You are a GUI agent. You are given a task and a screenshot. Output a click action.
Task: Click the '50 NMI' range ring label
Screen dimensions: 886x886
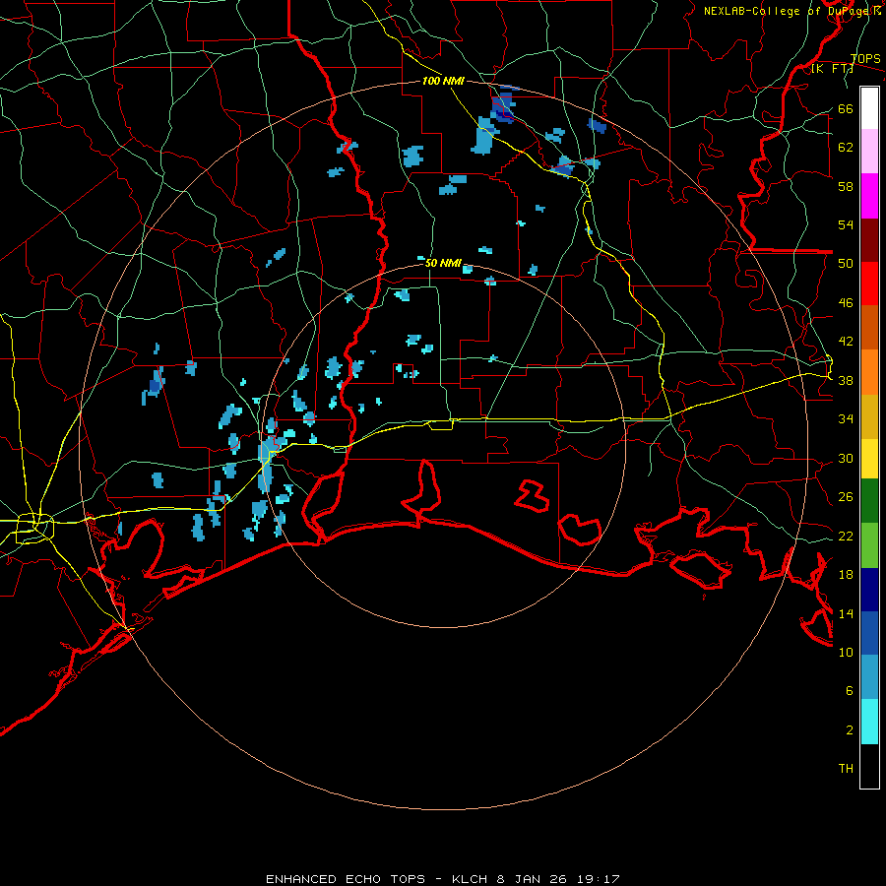[x=443, y=263]
